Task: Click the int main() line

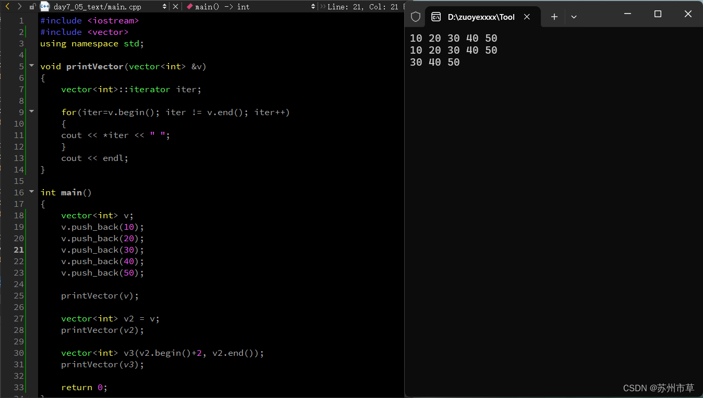Action: (66, 192)
